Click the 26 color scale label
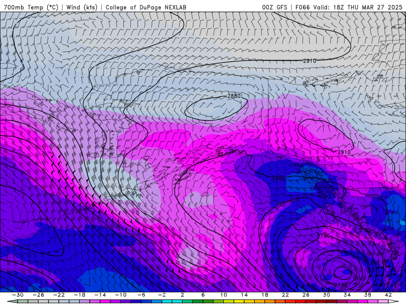Image resolution: width=406 pixels, height=304 pixels. [x=306, y=295]
